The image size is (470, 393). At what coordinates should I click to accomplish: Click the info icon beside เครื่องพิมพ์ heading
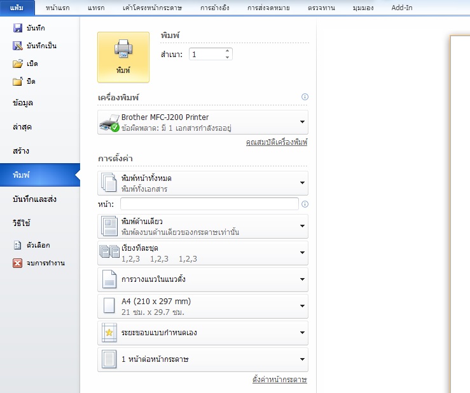pyautogui.click(x=305, y=97)
